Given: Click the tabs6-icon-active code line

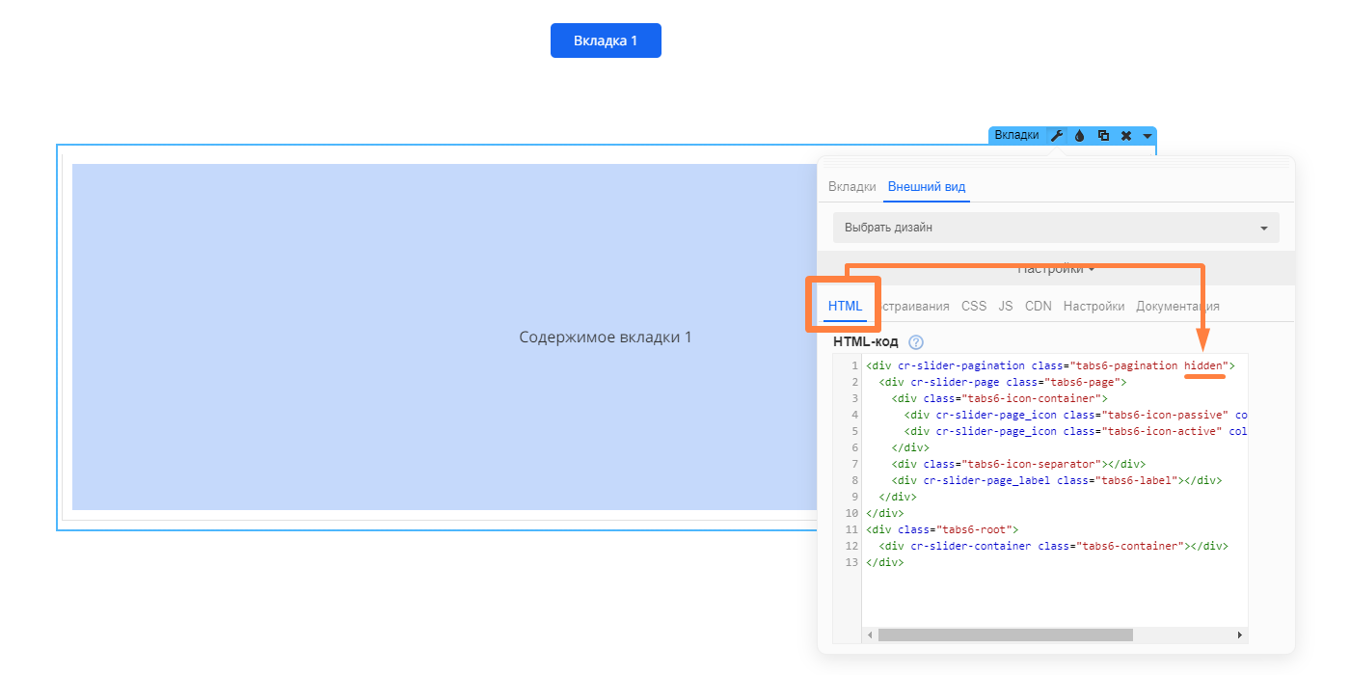Looking at the screenshot, I should pyautogui.click(x=1076, y=431).
